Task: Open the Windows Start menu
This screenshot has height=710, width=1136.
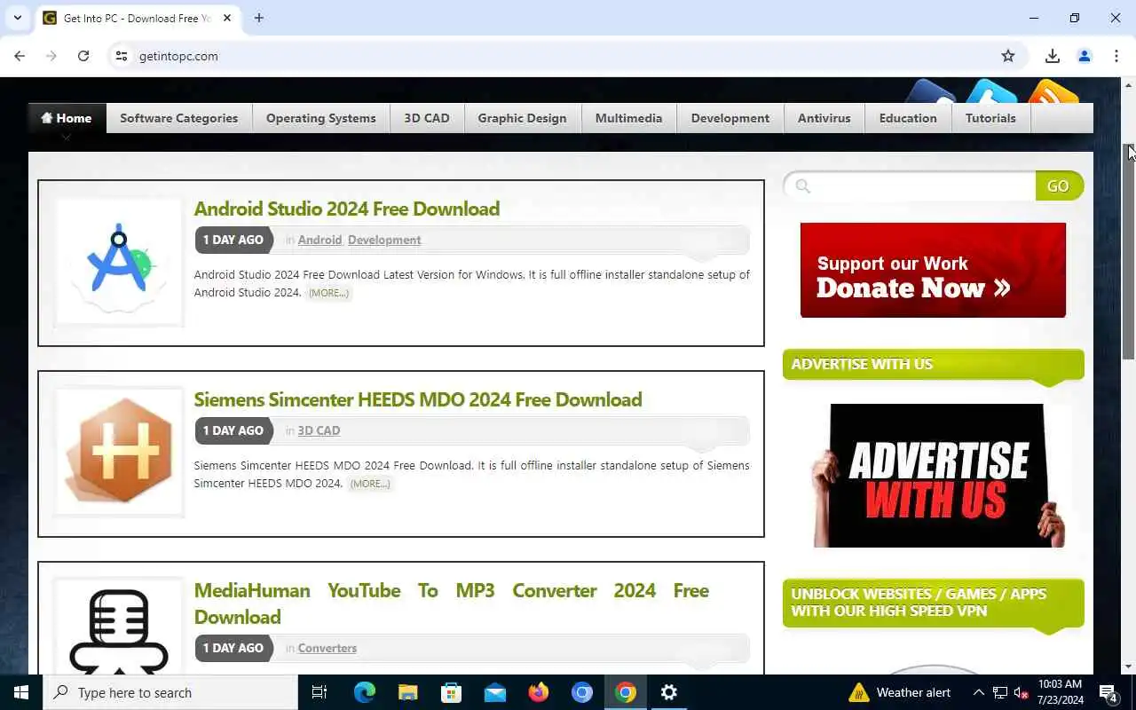Action: [x=21, y=692]
